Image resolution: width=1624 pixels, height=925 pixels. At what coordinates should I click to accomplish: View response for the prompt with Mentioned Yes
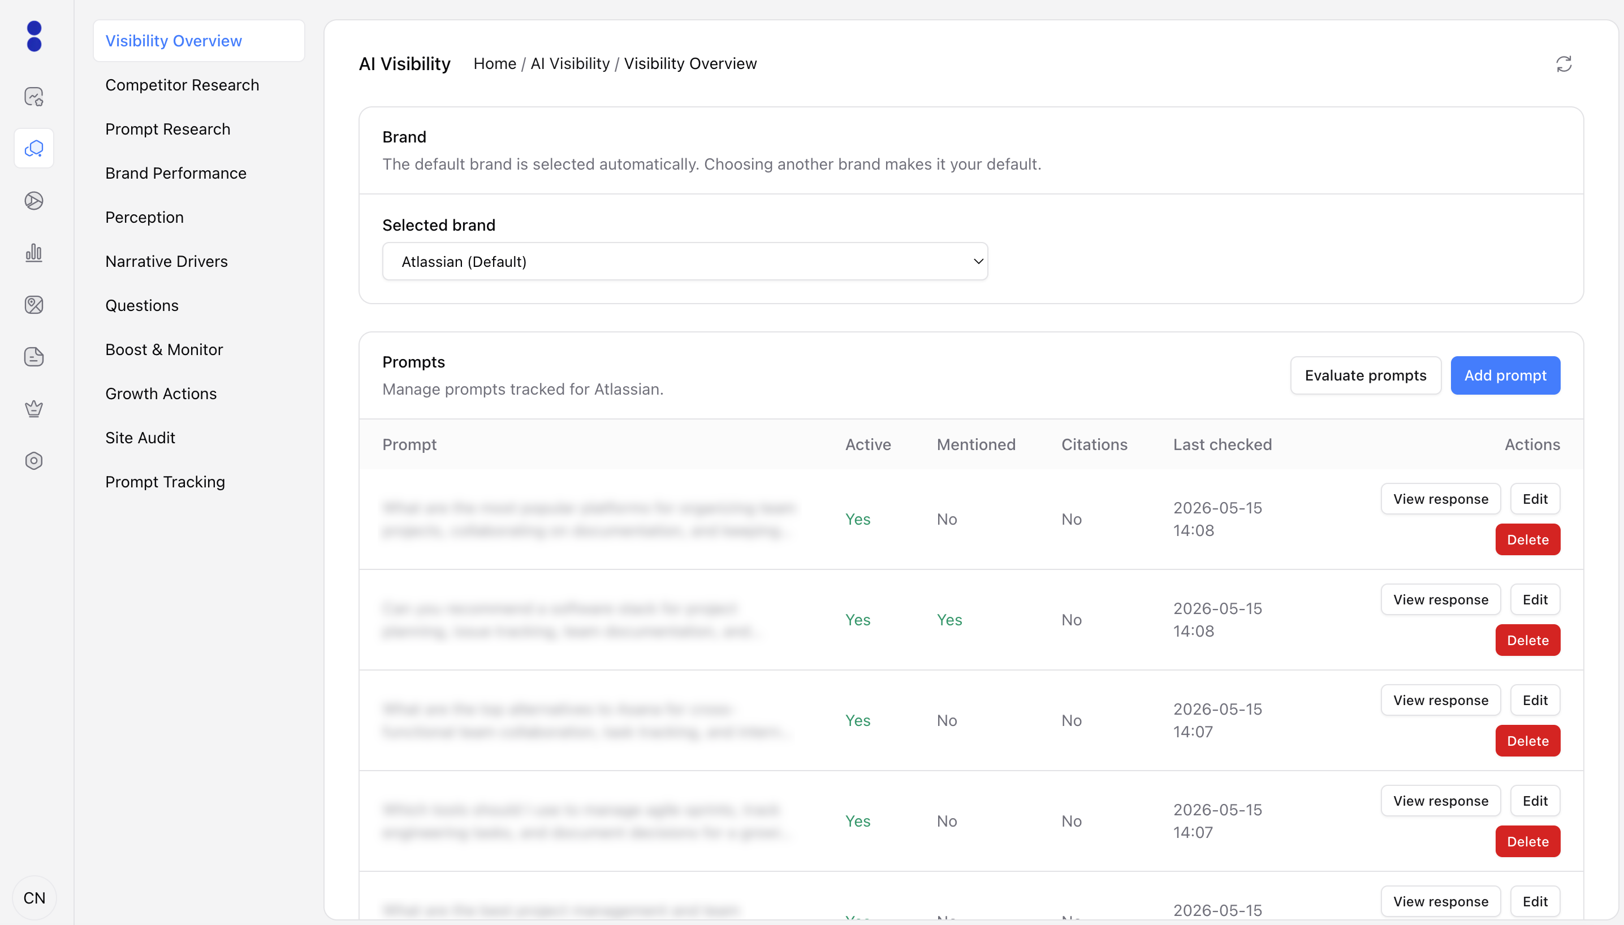point(1440,600)
